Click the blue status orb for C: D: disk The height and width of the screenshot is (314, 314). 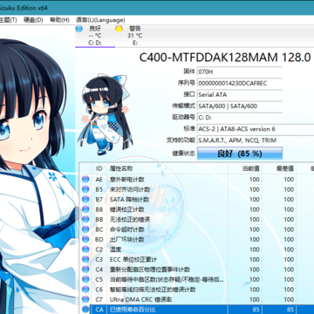(x=78, y=29)
